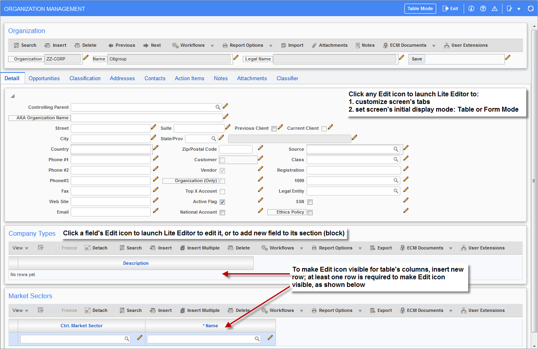Click Delete in Organization toolbar
This screenshot has height=349, width=538.
click(x=85, y=45)
